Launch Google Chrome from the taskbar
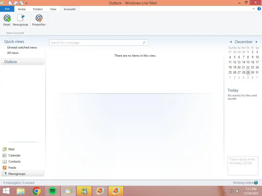Image resolution: width=262 pixels, height=196 pixels. pos(37,191)
